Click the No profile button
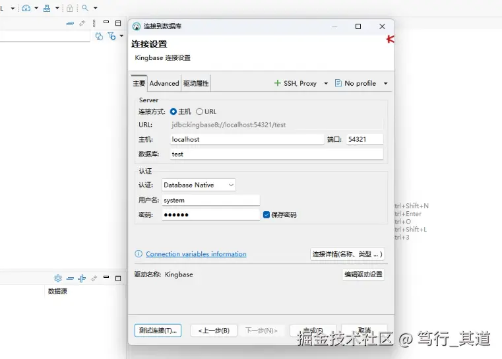 356,83
